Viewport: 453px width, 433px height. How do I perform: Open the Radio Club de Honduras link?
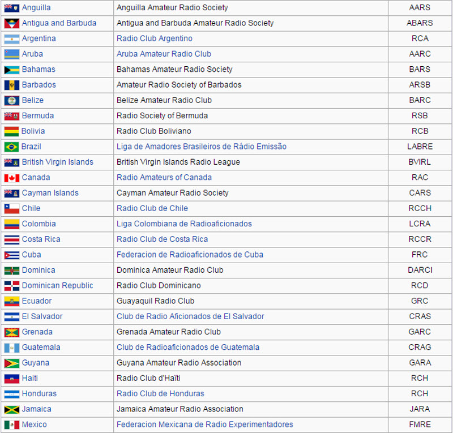click(x=160, y=393)
